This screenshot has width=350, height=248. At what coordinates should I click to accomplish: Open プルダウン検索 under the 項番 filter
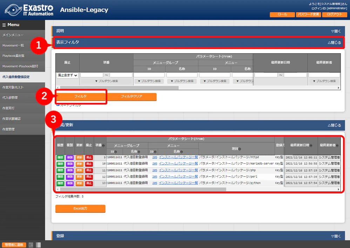(107, 81)
